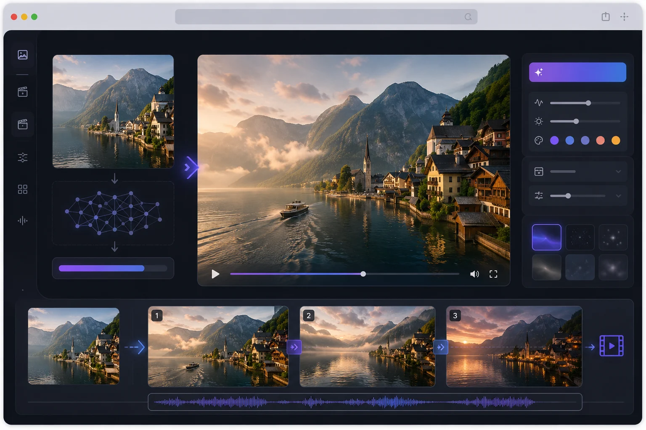Screen dimensions: 646x430
Task: Click the video playback progress bar
Action: 344,274
